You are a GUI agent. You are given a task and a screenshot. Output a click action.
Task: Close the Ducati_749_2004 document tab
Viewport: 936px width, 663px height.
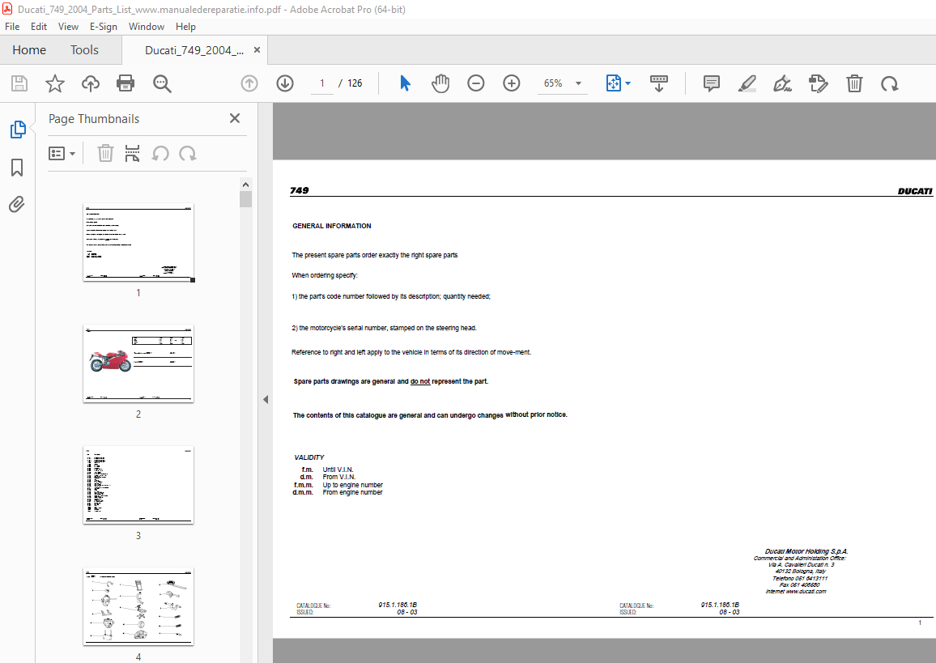[257, 50]
